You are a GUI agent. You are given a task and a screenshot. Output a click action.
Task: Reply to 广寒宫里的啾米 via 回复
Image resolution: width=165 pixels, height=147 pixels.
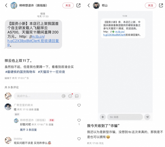point(37,110)
